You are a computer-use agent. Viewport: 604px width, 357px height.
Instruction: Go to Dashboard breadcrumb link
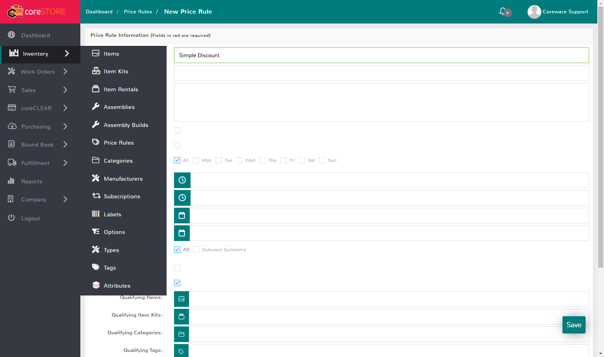(x=99, y=12)
